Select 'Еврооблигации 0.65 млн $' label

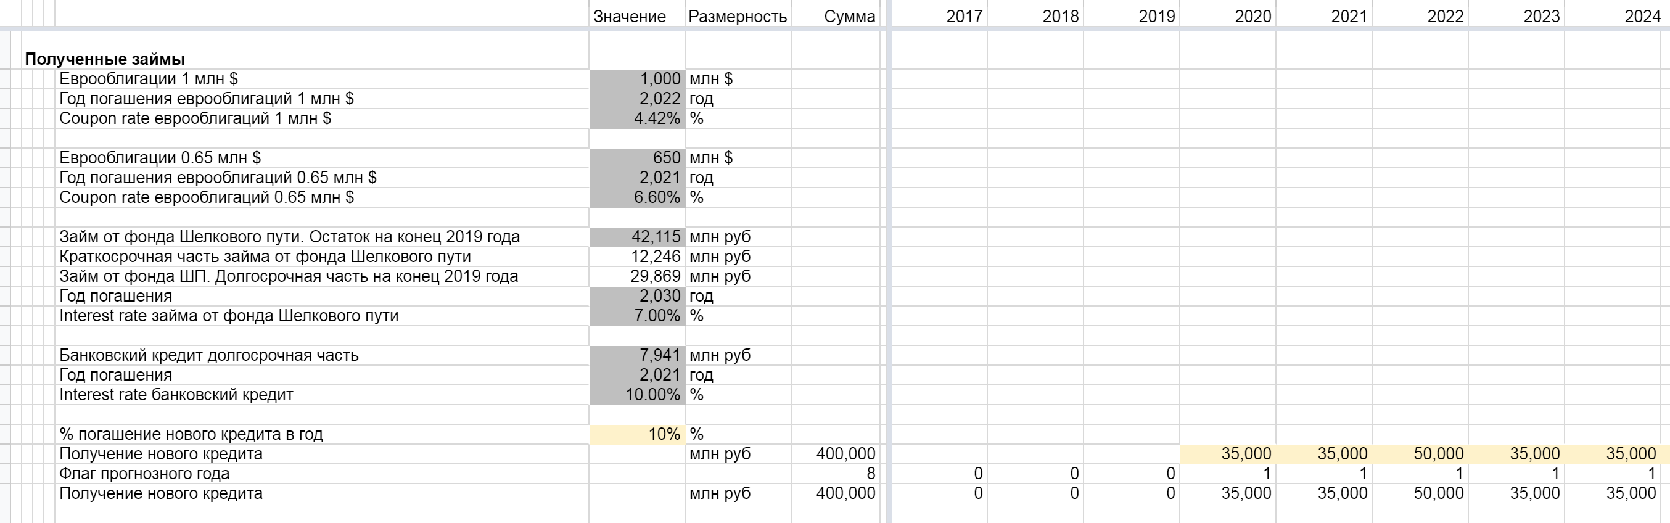(x=160, y=158)
